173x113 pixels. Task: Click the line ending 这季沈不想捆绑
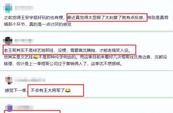click(63, 64)
